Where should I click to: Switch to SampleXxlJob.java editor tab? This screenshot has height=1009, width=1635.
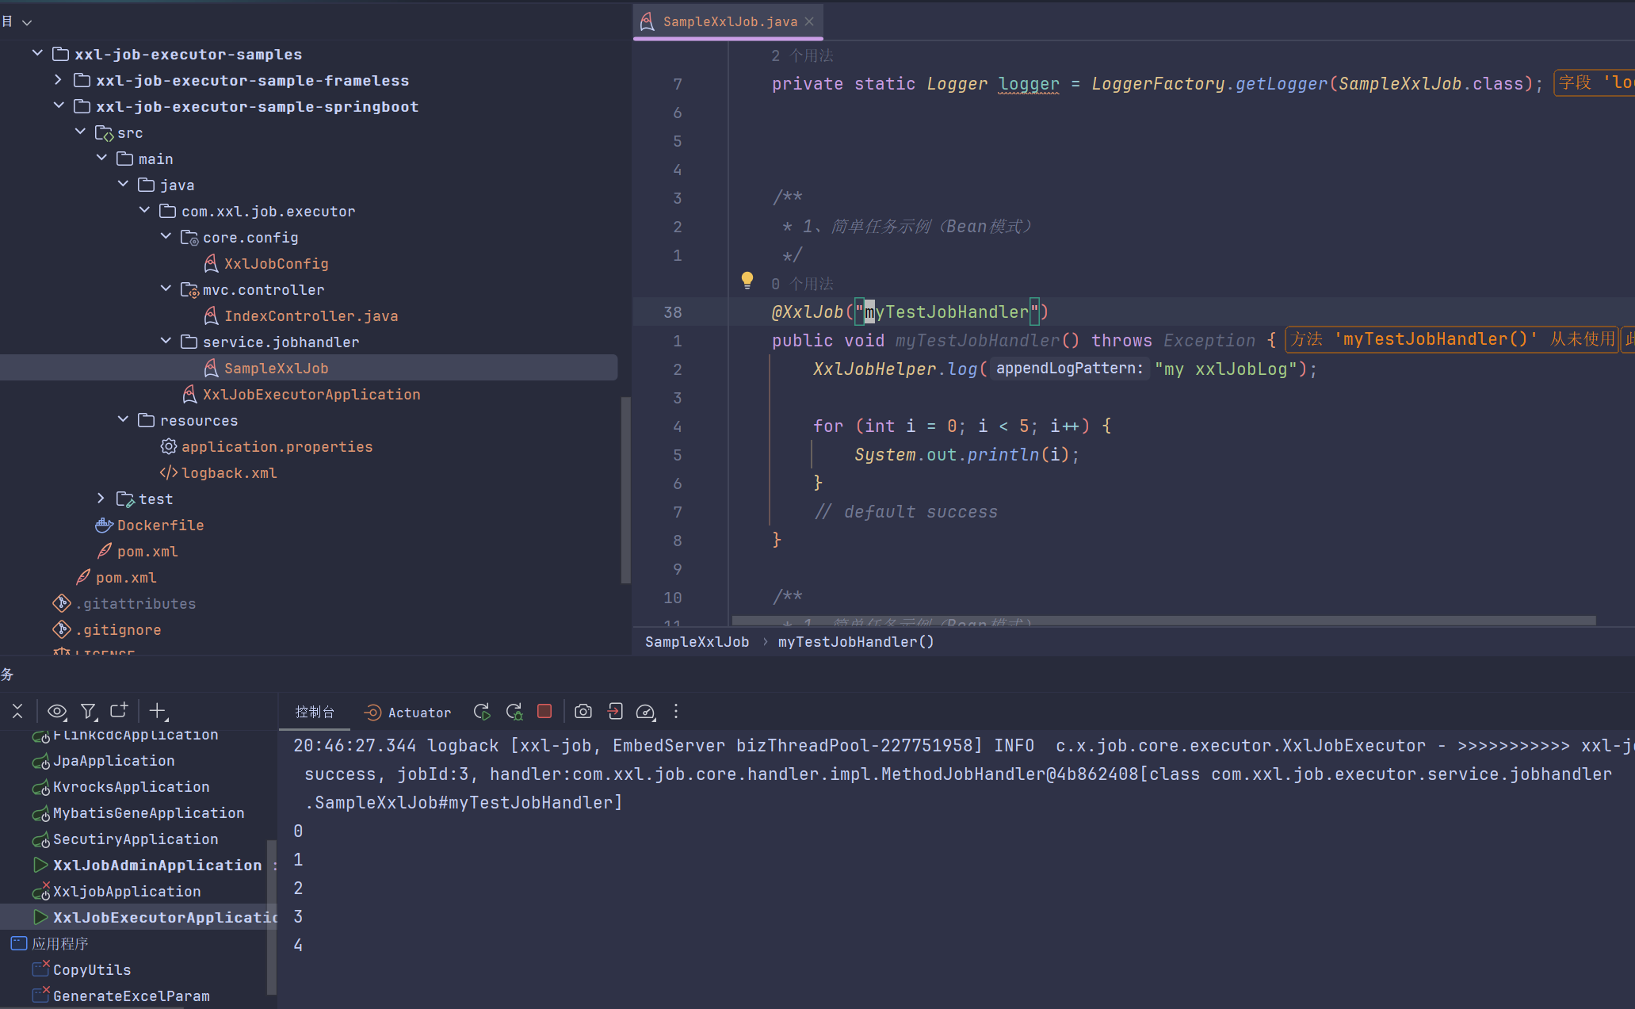tap(729, 21)
